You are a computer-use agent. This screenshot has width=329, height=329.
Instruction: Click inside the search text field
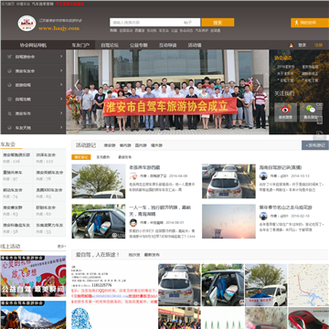pos(145,23)
